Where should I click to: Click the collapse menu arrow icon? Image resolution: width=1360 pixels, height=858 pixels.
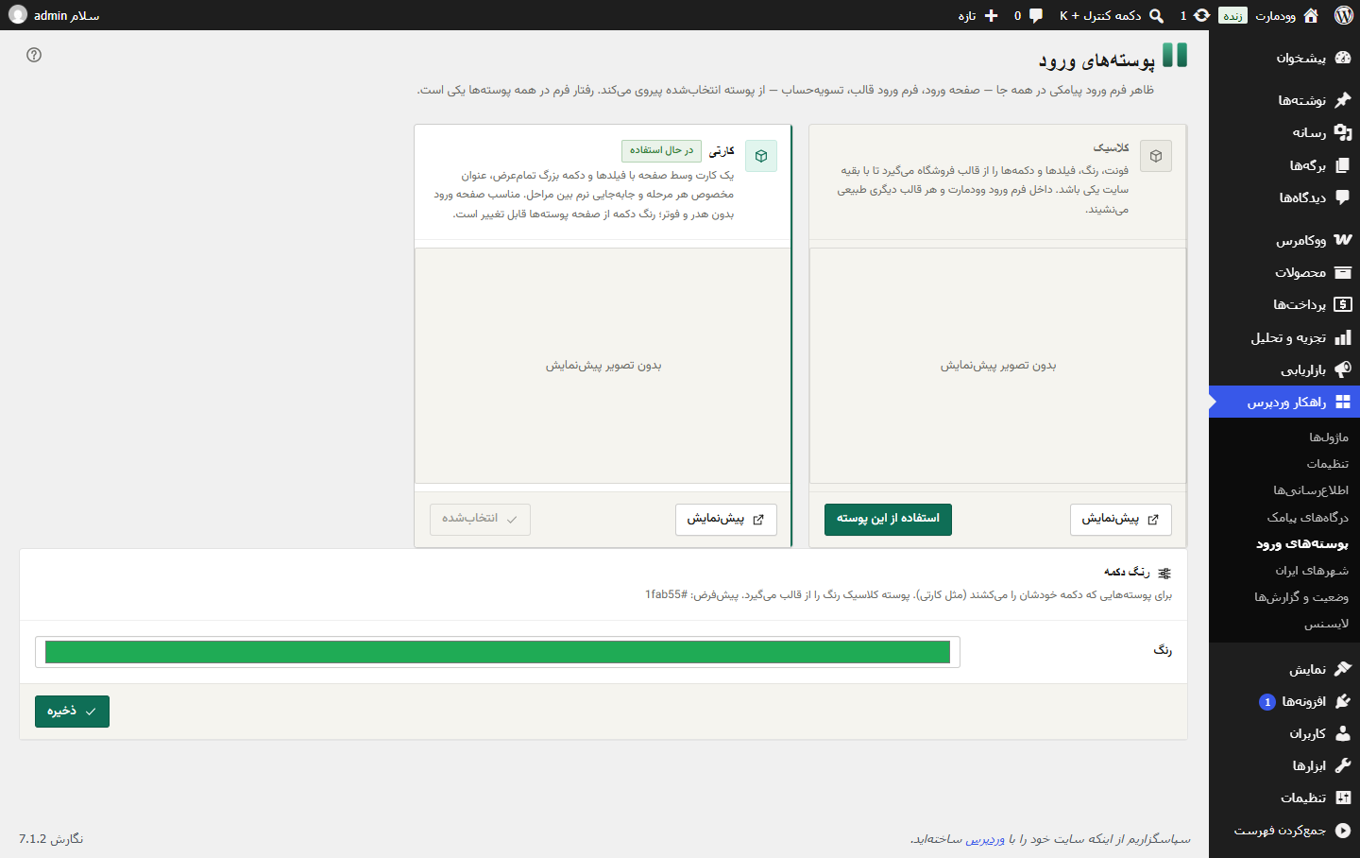(x=1343, y=830)
